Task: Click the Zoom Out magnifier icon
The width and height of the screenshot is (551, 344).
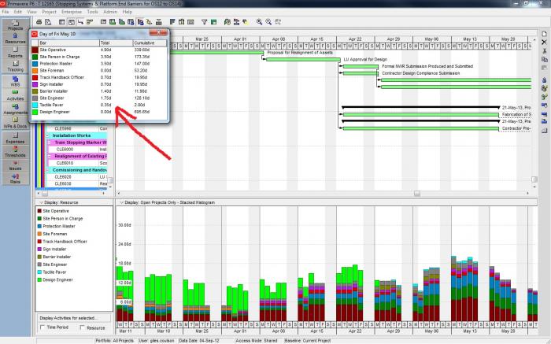Action: tap(268, 22)
